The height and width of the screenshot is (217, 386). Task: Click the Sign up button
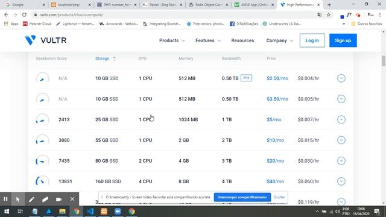[343, 40]
